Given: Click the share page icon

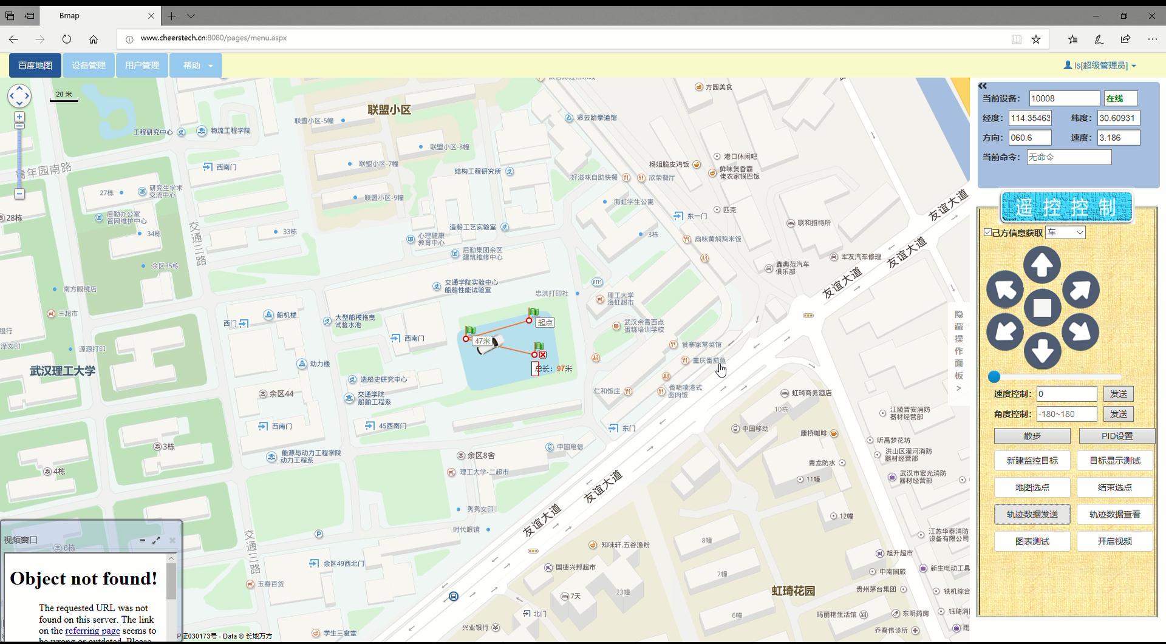Looking at the screenshot, I should coord(1125,39).
